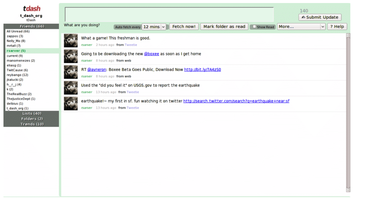Open rsarver avatar on boxee download tweet
369x202 pixels.
pos(71,56)
